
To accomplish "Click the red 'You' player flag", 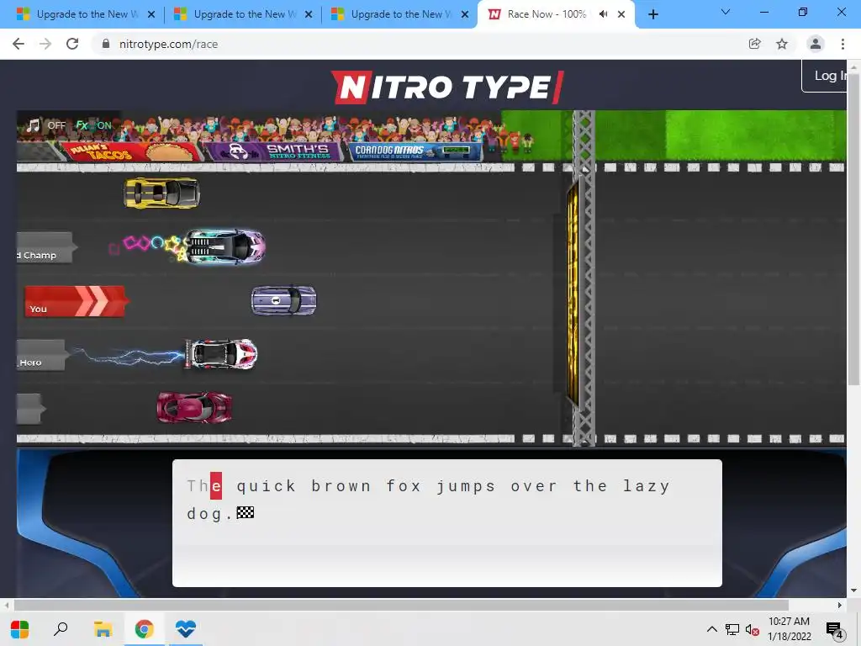I will 75,301.
